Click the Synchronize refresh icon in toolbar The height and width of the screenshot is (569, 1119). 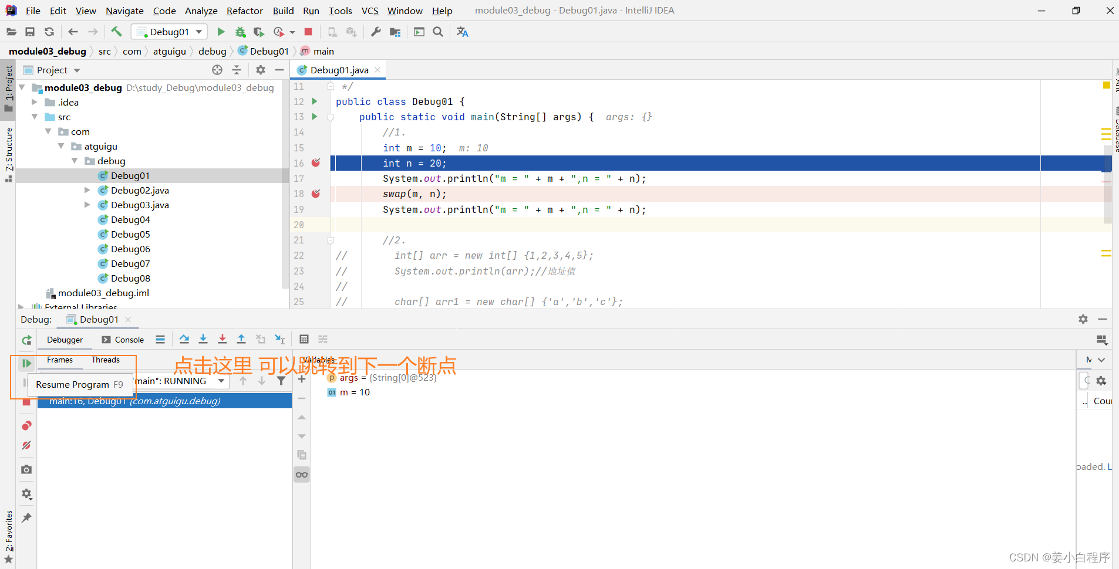pyautogui.click(x=49, y=32)
